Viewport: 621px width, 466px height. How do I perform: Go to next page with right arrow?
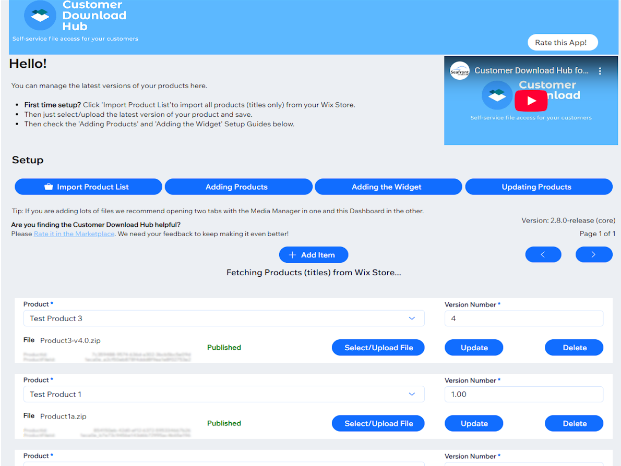click(594, 254)
